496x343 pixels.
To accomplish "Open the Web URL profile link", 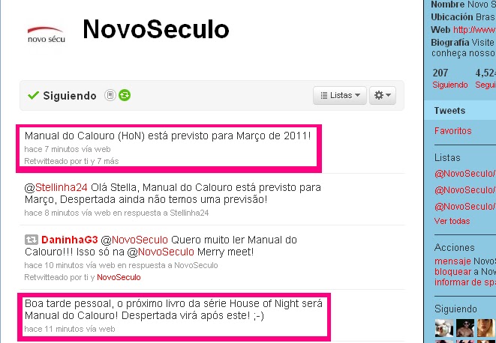I will (x=474, y=30).
